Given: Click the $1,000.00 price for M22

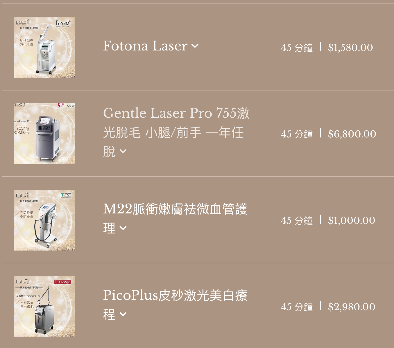Looking at the screenshot, I should [352, 220].
